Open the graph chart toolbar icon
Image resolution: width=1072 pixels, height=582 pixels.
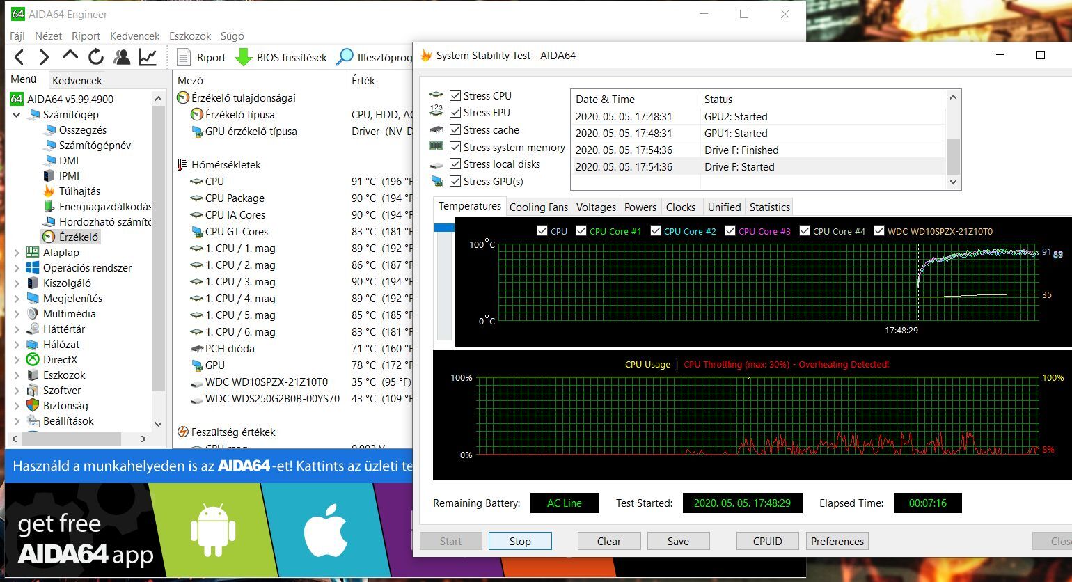pos(148,57)
